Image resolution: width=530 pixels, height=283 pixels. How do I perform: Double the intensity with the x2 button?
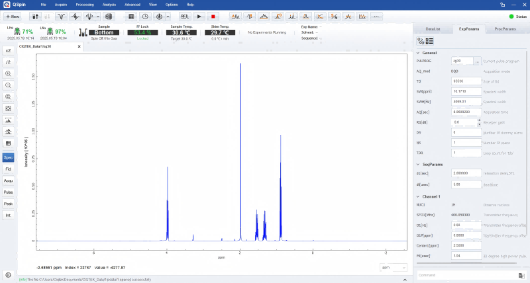tap(8, 50)
